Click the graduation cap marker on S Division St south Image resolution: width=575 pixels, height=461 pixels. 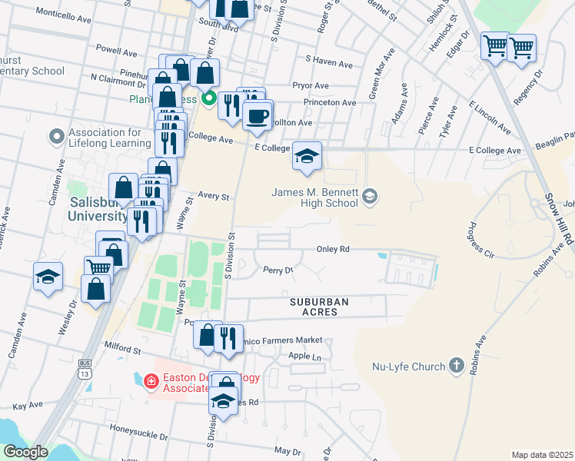pos(223,402)
